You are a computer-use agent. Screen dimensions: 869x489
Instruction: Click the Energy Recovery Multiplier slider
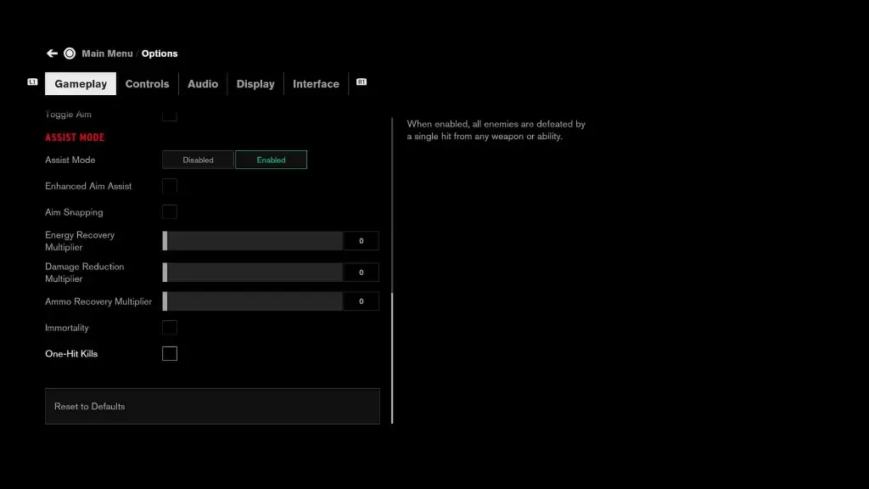tap(253, 241)
